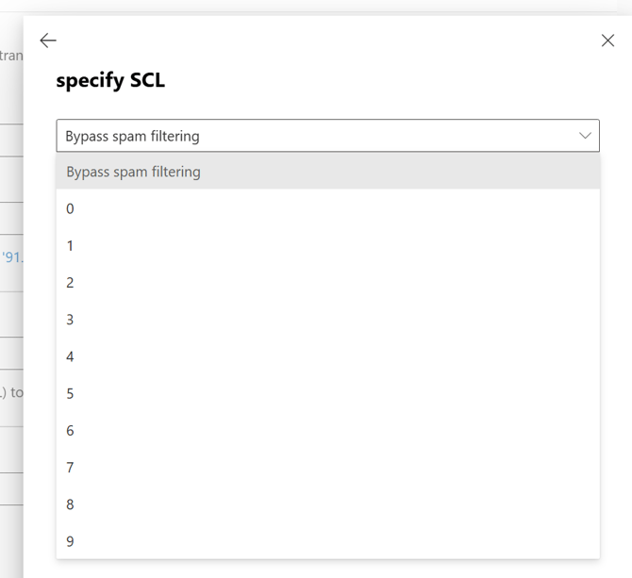Click the truncated 'tran' text behind the panel
Screen dimensions: 632x578
[x=11, y=56]
